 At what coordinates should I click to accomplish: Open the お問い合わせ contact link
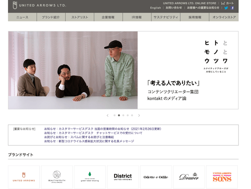[174, 8]
